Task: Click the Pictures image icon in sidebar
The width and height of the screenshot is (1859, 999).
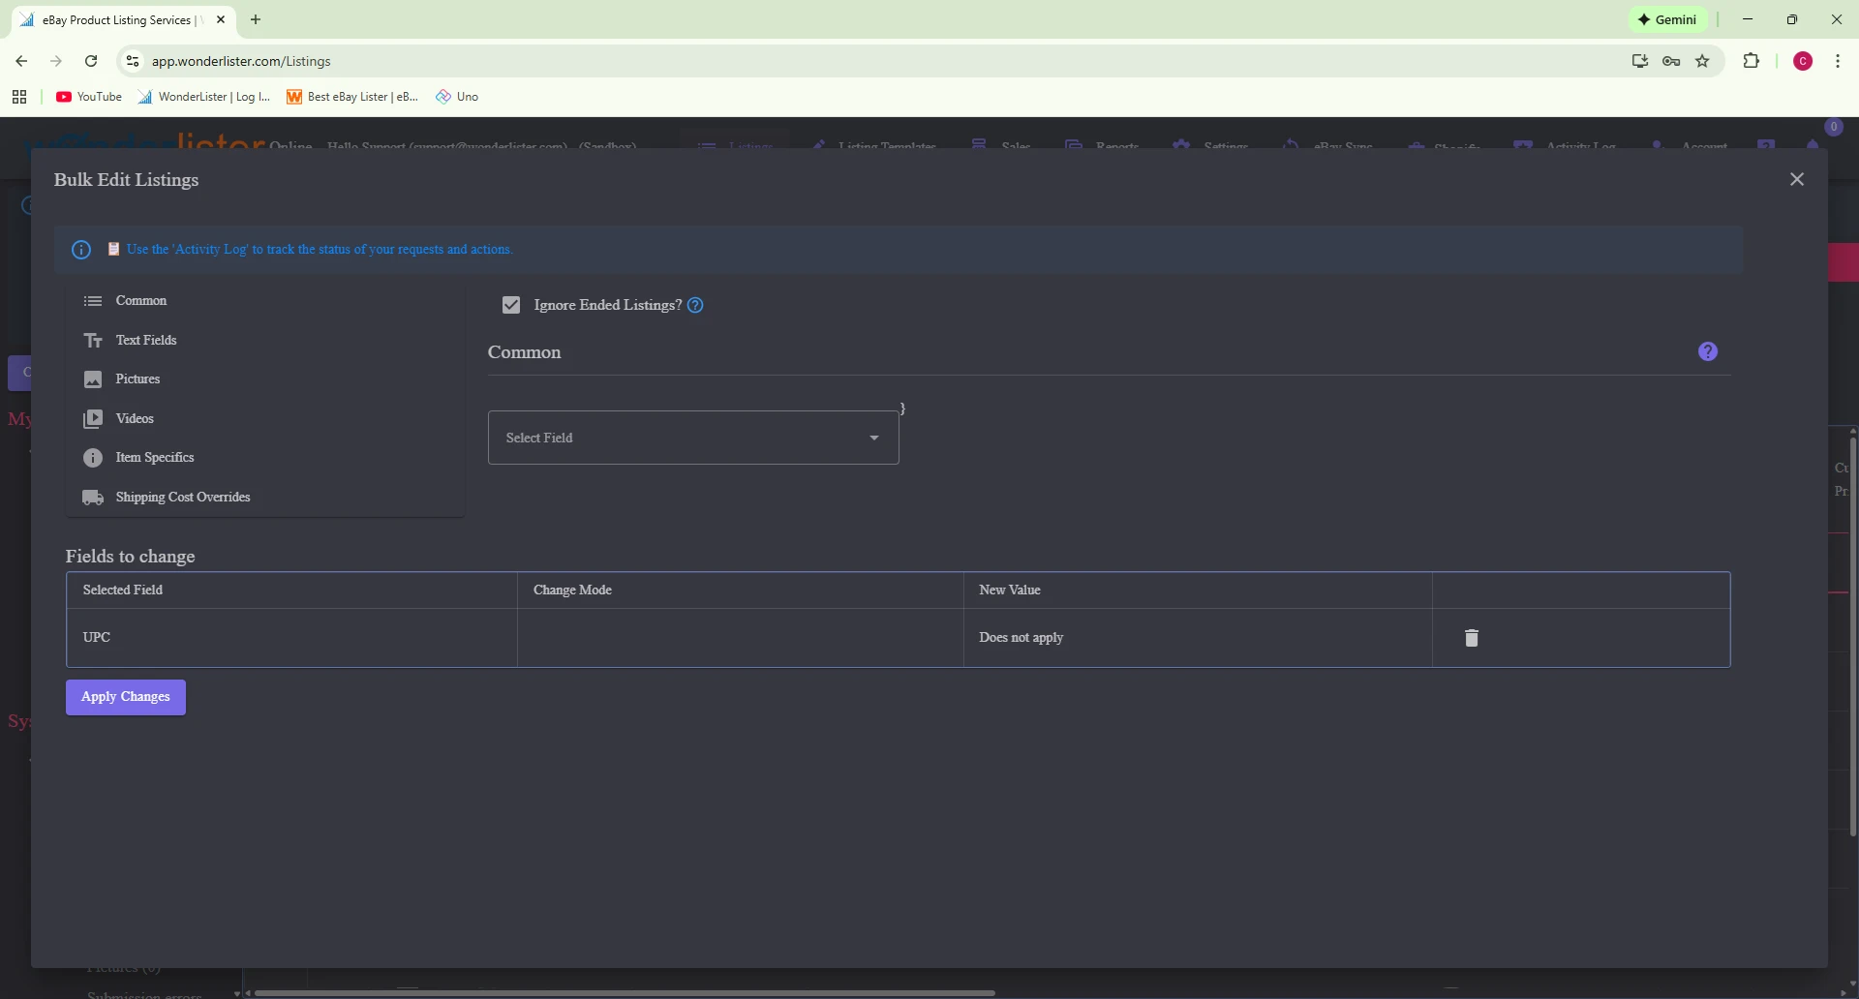Action: coord(93,379)
